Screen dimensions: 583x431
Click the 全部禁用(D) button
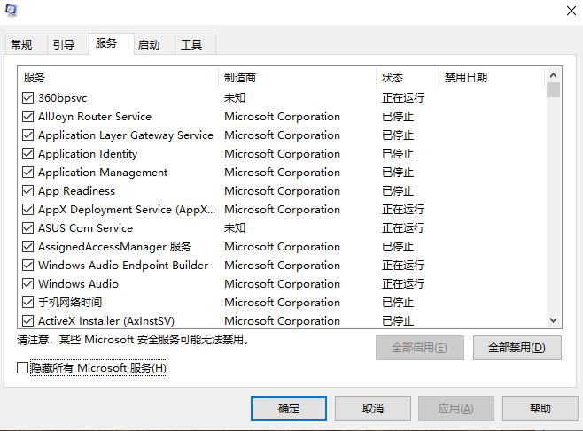point(517,348)
